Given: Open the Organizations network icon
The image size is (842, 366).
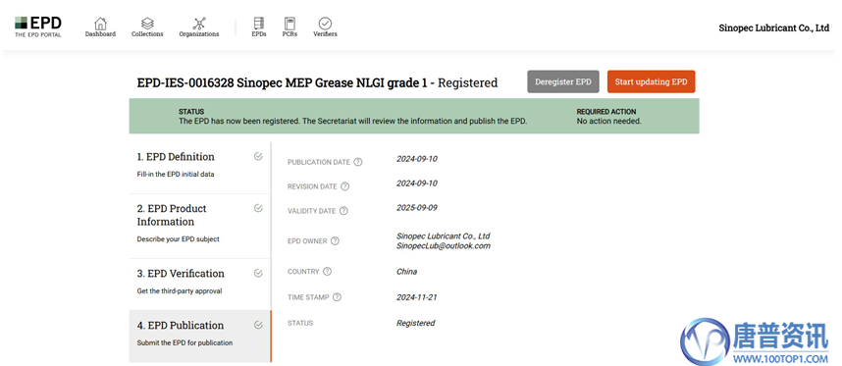Looking at the screenshot, I should pos(199,24).
